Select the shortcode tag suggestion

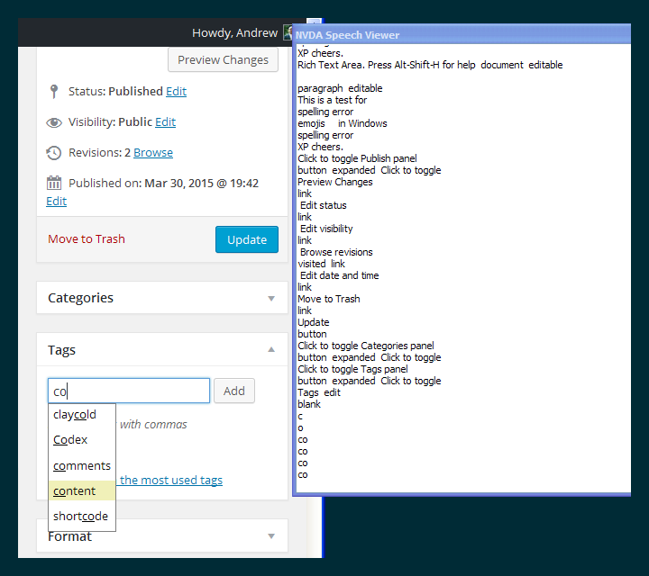tap(82, 516)
